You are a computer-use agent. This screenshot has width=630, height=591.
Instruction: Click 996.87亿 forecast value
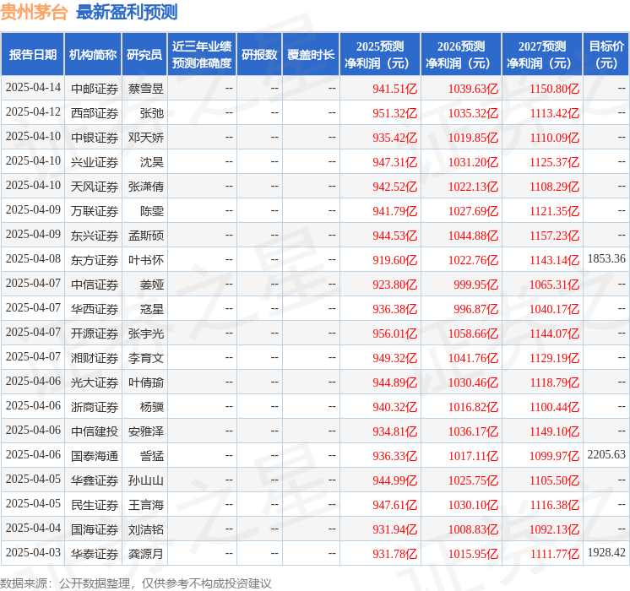coord(476,309)
